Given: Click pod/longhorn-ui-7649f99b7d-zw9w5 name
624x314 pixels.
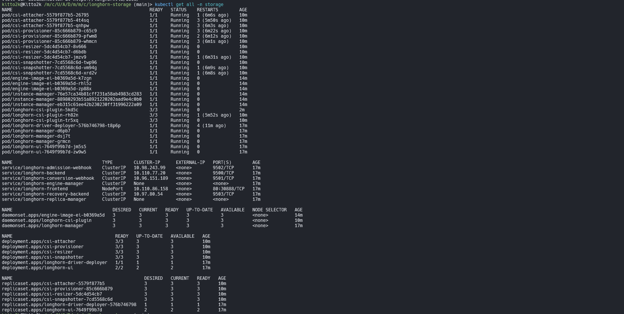Looking at the screenshot, I should pyautogui.click(x=44, y=152).
